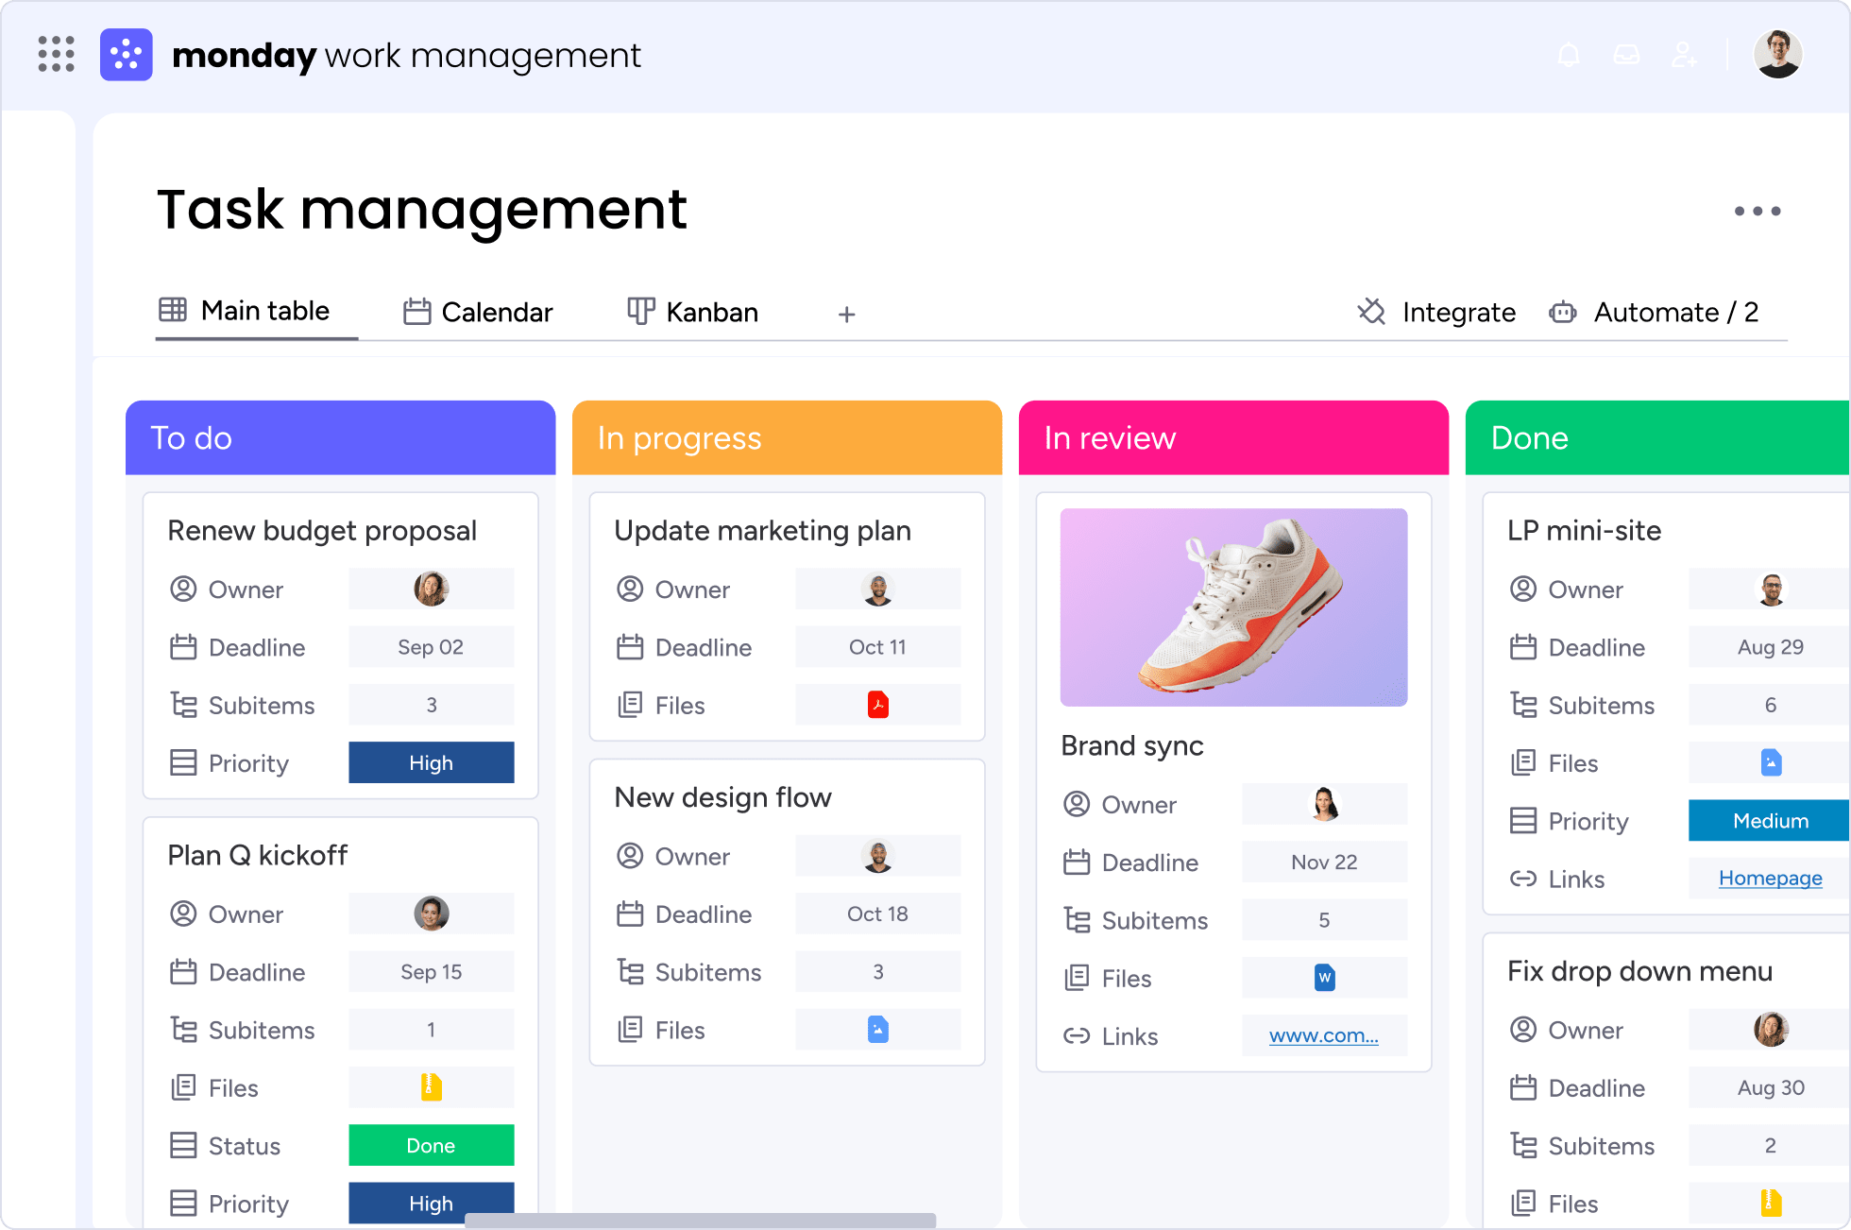Open Automate / 2 automations

[1654, 312]
